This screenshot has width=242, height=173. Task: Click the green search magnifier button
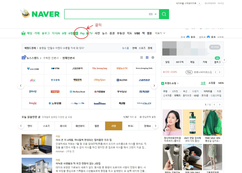pos(164,14)
